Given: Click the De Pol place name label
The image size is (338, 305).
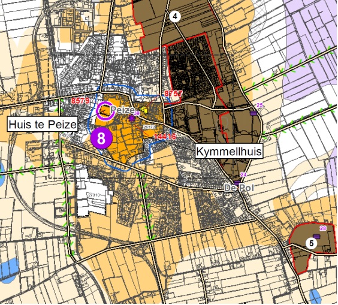Looking at the screenshot, I should (239, 188).
